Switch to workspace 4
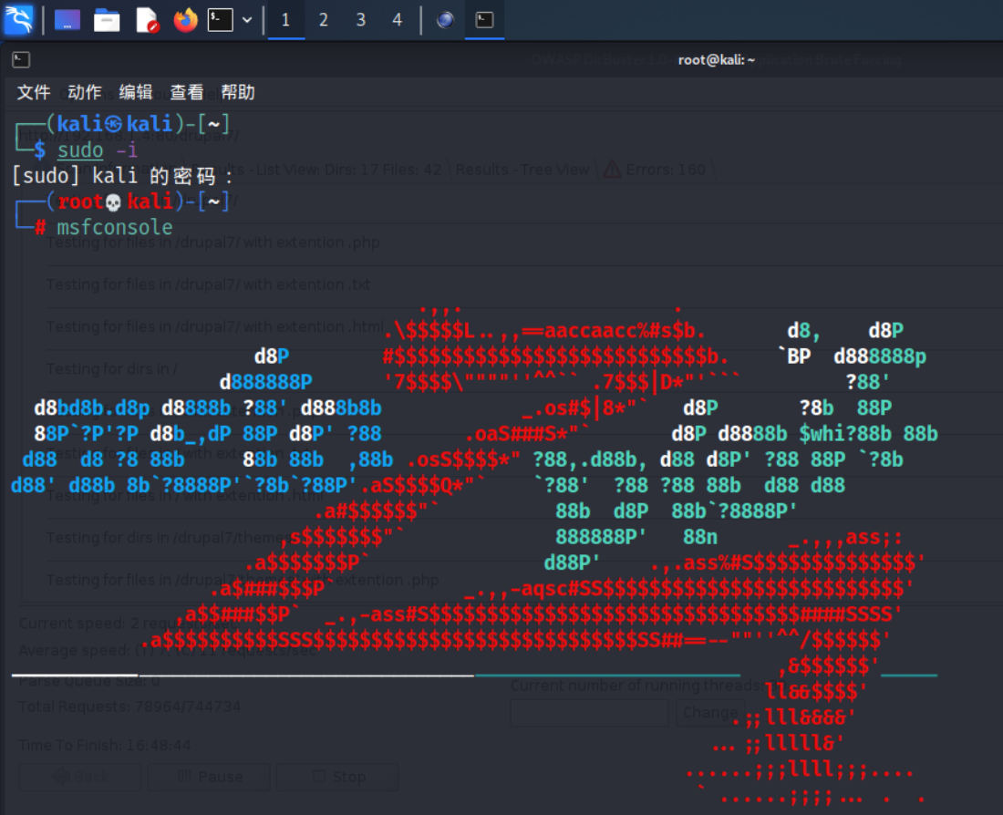 (398, 20)
